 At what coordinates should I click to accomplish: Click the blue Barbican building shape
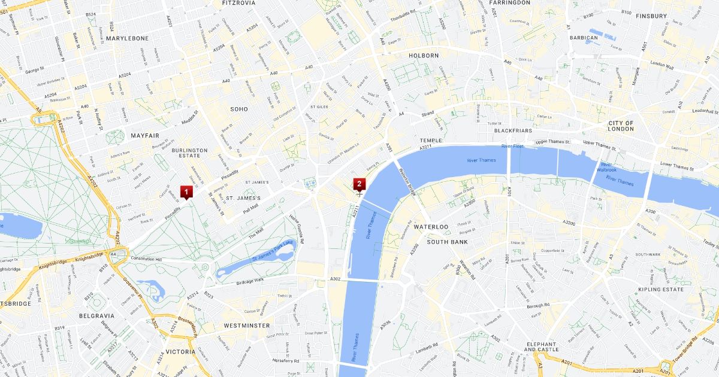click(602, 34)
